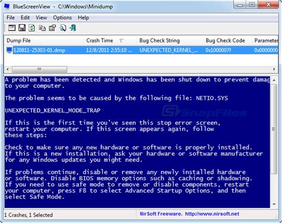
Task: Sort by the Dump File column header
Action: pyautogui.click(x=43, y=40)
